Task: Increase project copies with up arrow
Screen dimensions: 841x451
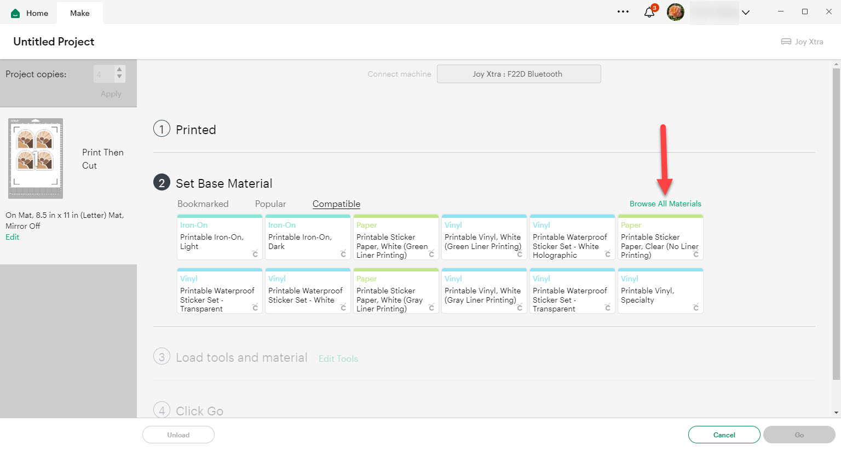Action: [119, 70]
